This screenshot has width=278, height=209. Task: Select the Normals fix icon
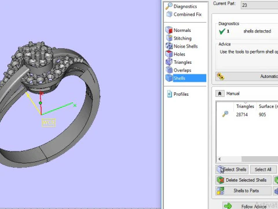click(x=169, y=30)
